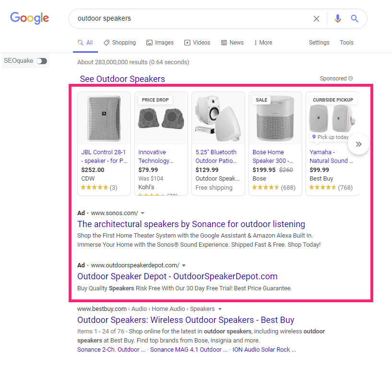Select the All tab

point(85,43)
